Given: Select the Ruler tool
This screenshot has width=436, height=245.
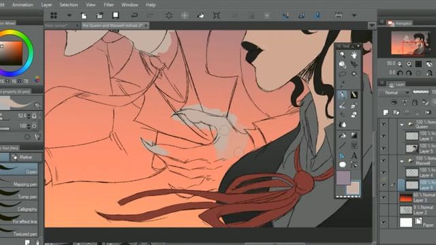Looking at the screenshot, I should [342, 156].
